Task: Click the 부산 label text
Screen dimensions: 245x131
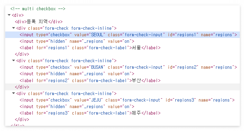Action: click(136, 80)
